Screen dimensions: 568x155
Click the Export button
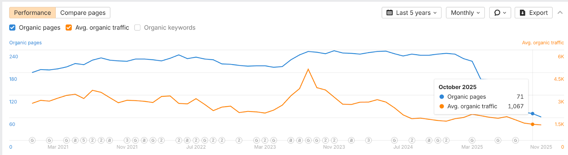tap(534, 13)
